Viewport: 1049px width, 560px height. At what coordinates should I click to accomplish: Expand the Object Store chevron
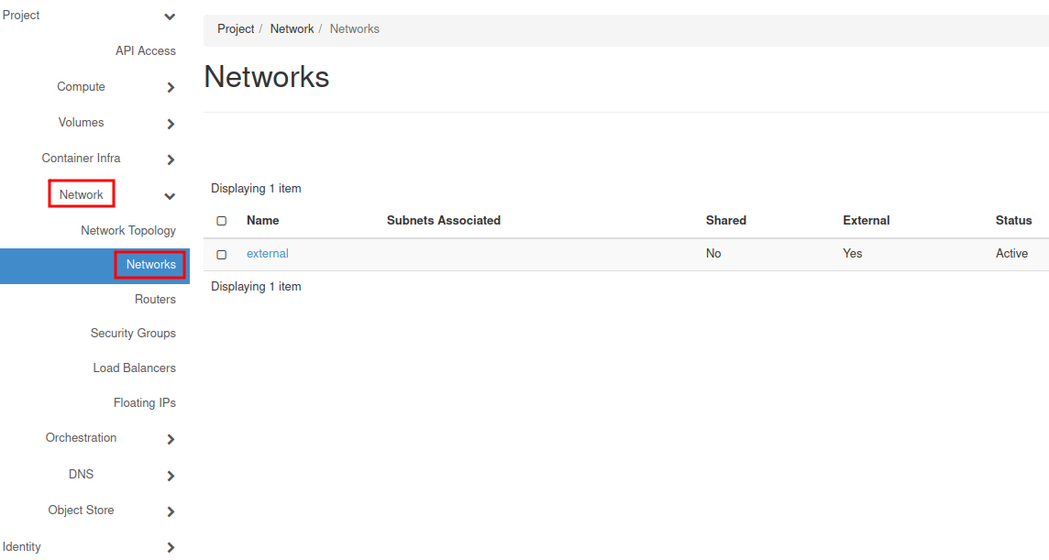coord(171,511)
